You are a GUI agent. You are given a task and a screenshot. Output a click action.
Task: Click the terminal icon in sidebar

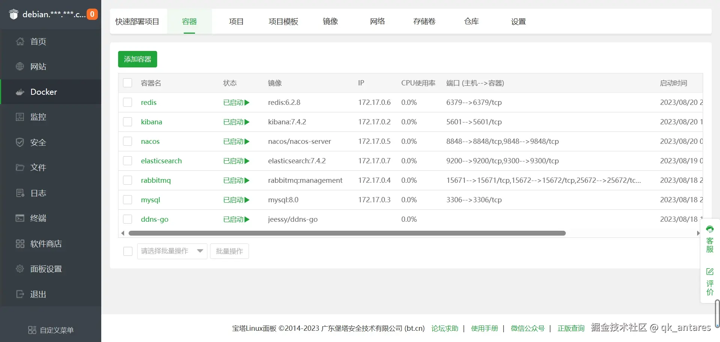pos(20,218)
